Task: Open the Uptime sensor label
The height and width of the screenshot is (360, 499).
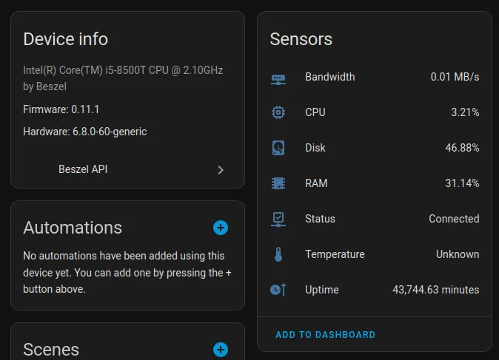Action: click(322, 290)
